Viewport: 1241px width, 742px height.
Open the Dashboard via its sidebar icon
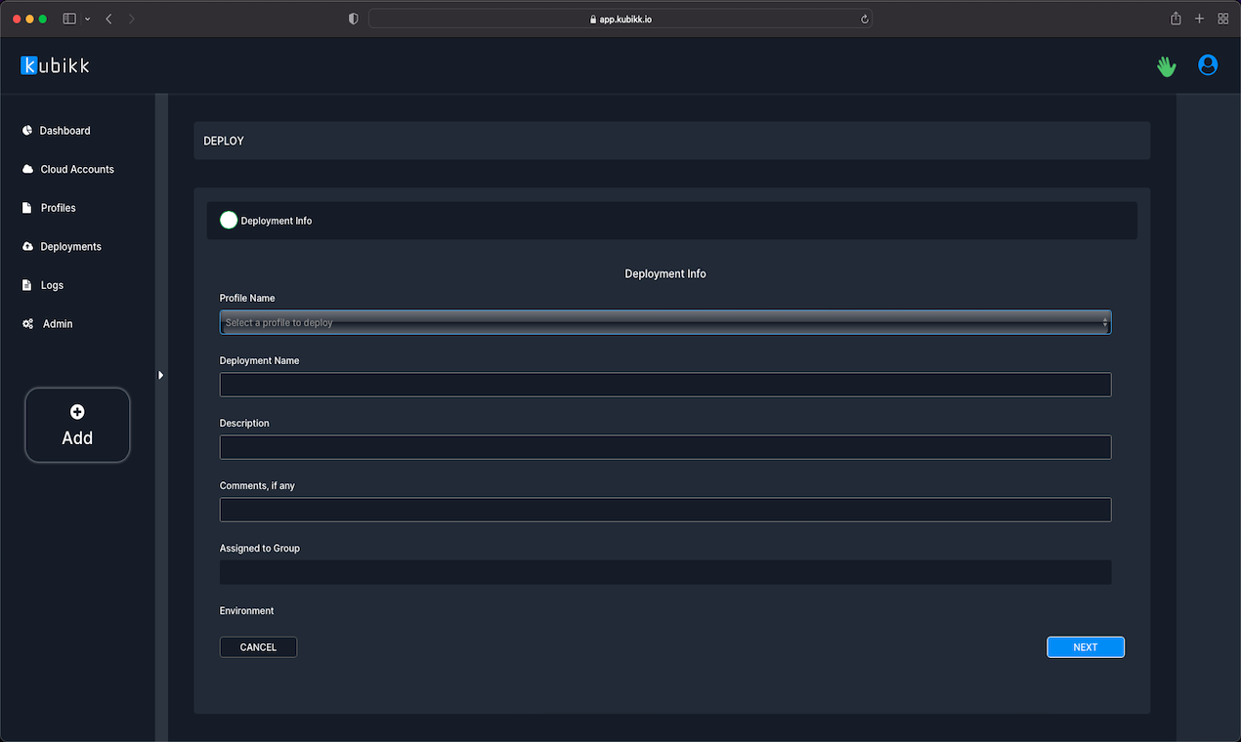26,130
